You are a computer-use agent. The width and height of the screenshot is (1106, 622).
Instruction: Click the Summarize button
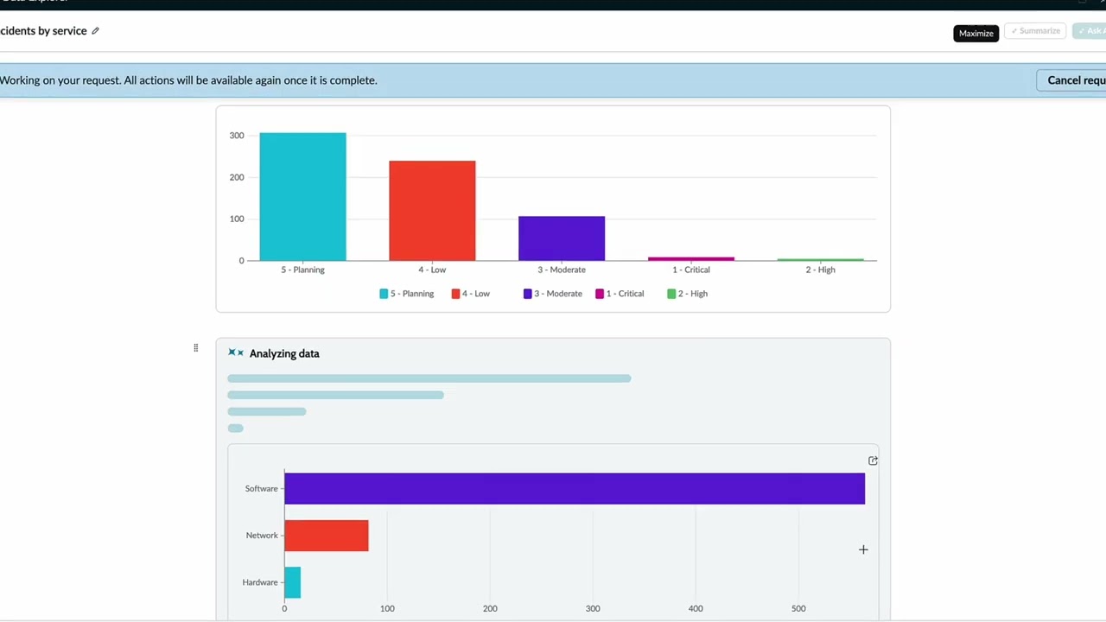pos(1035,30)
